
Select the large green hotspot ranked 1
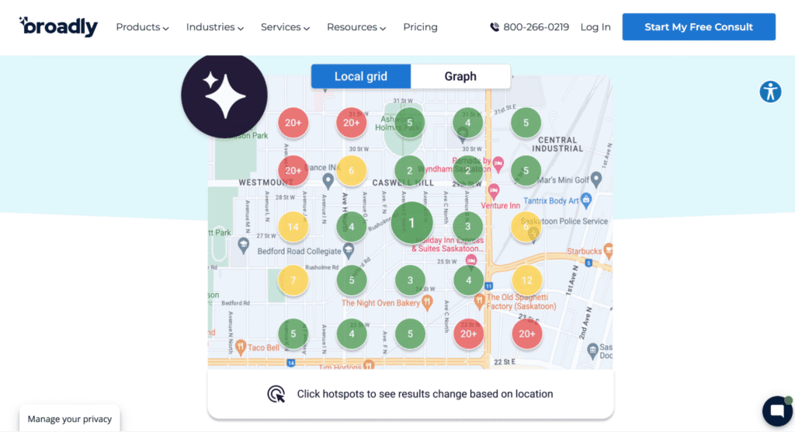411,223
